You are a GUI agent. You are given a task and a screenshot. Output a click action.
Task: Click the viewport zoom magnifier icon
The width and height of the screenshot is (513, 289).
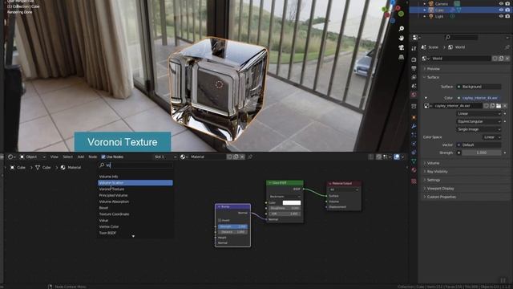coord(401,29)
